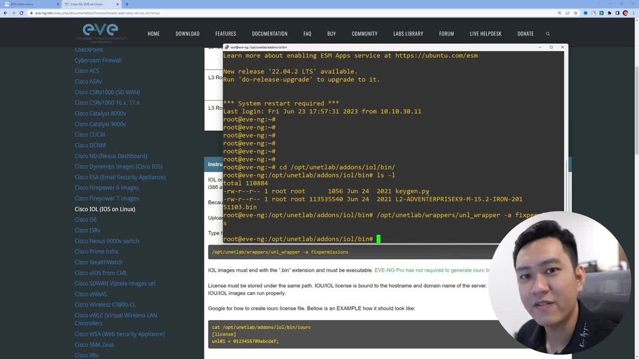Open Cisco Firepower 6 images link

(x=107, y=187)
